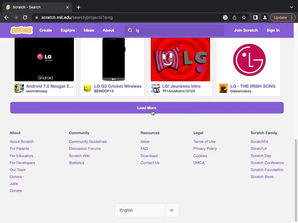The width and height of the screenshot is (298, 223).
Task: Visit TF1AndAstro12123's profile link
Action: tap(178, 91)
